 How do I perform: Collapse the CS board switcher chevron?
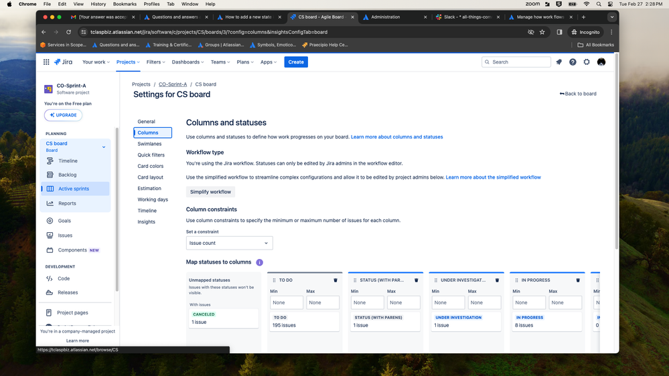coord(104,147)
